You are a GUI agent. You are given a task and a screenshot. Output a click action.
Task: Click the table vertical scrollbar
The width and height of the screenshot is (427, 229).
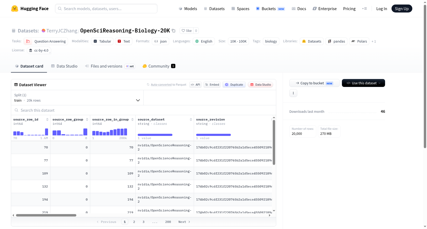274,142
